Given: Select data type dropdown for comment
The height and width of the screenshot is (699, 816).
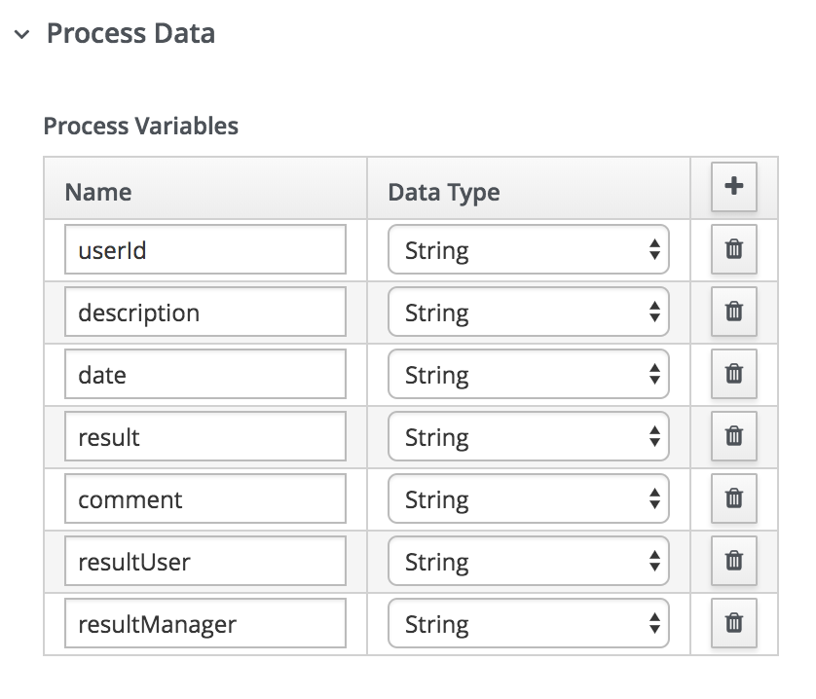Looking at the screenshot, I should click(528, 499).
